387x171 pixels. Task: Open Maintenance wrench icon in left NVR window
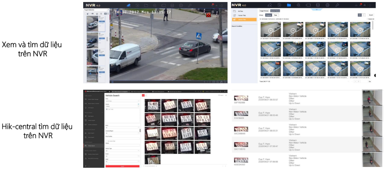[190, 5]
